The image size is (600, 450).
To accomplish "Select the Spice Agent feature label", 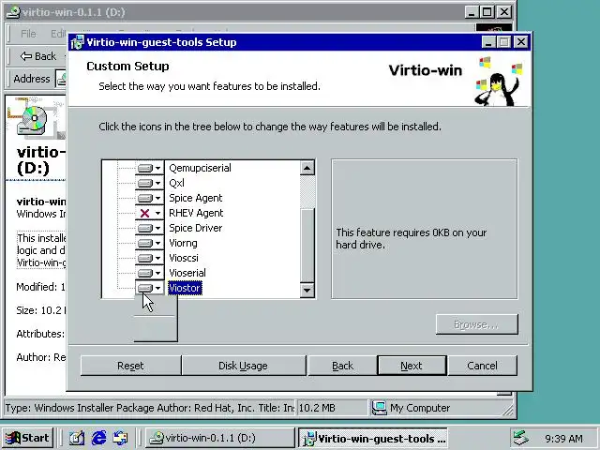I will pyautogui.click(x=196, y=198).
